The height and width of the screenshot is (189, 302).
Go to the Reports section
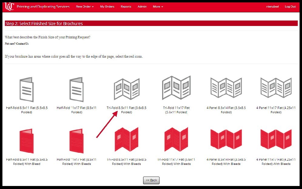point(126,6)
